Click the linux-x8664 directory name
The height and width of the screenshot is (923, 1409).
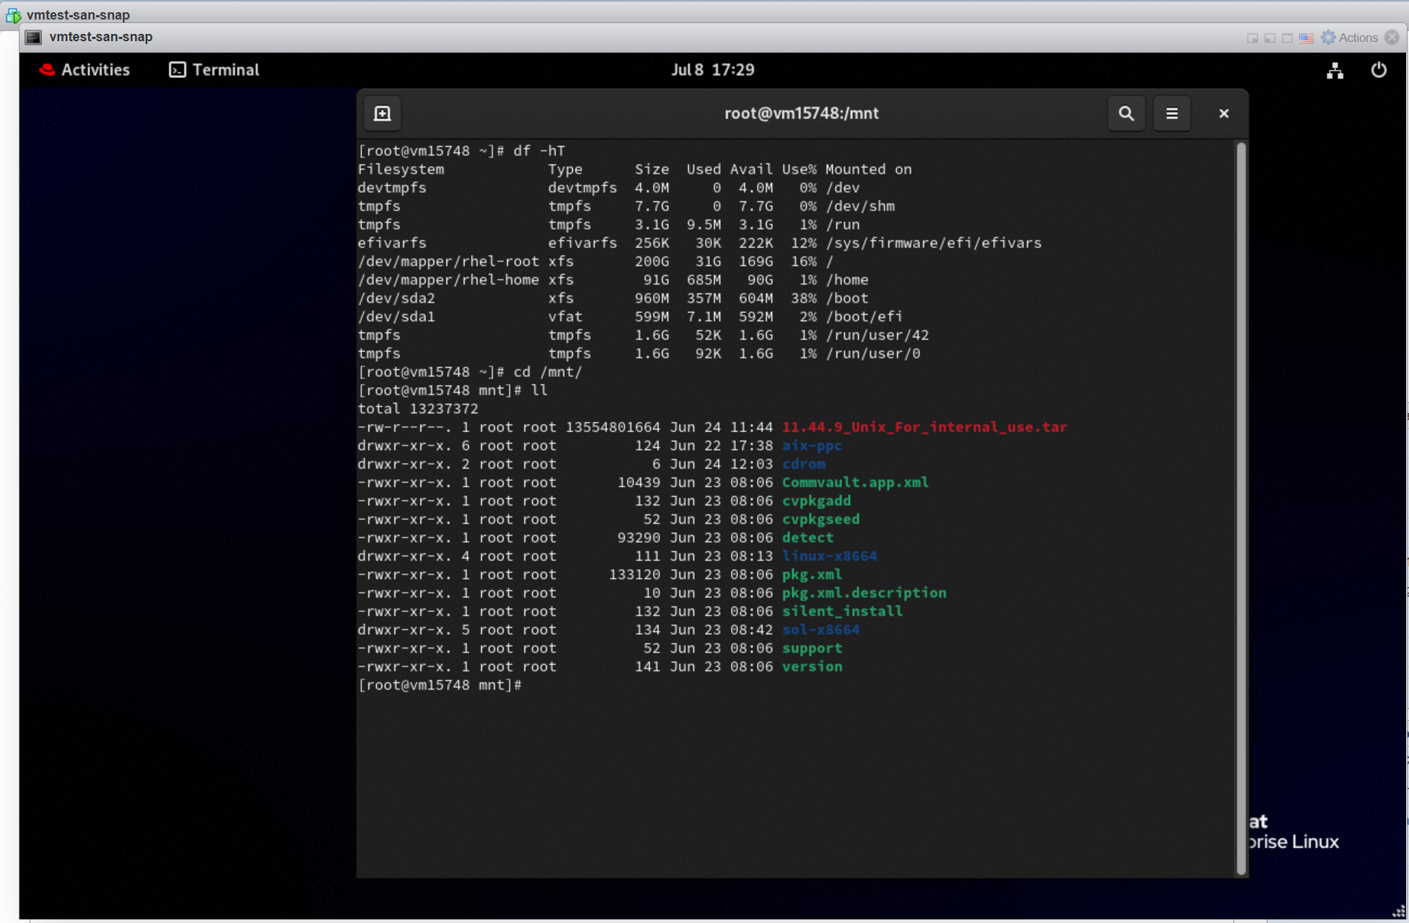pos(829,556)
